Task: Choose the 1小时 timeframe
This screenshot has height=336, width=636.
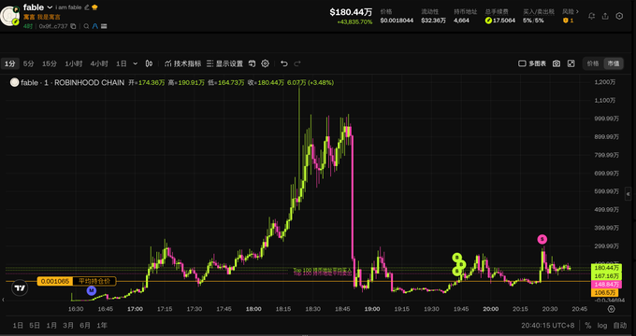Action: [73, 63]
